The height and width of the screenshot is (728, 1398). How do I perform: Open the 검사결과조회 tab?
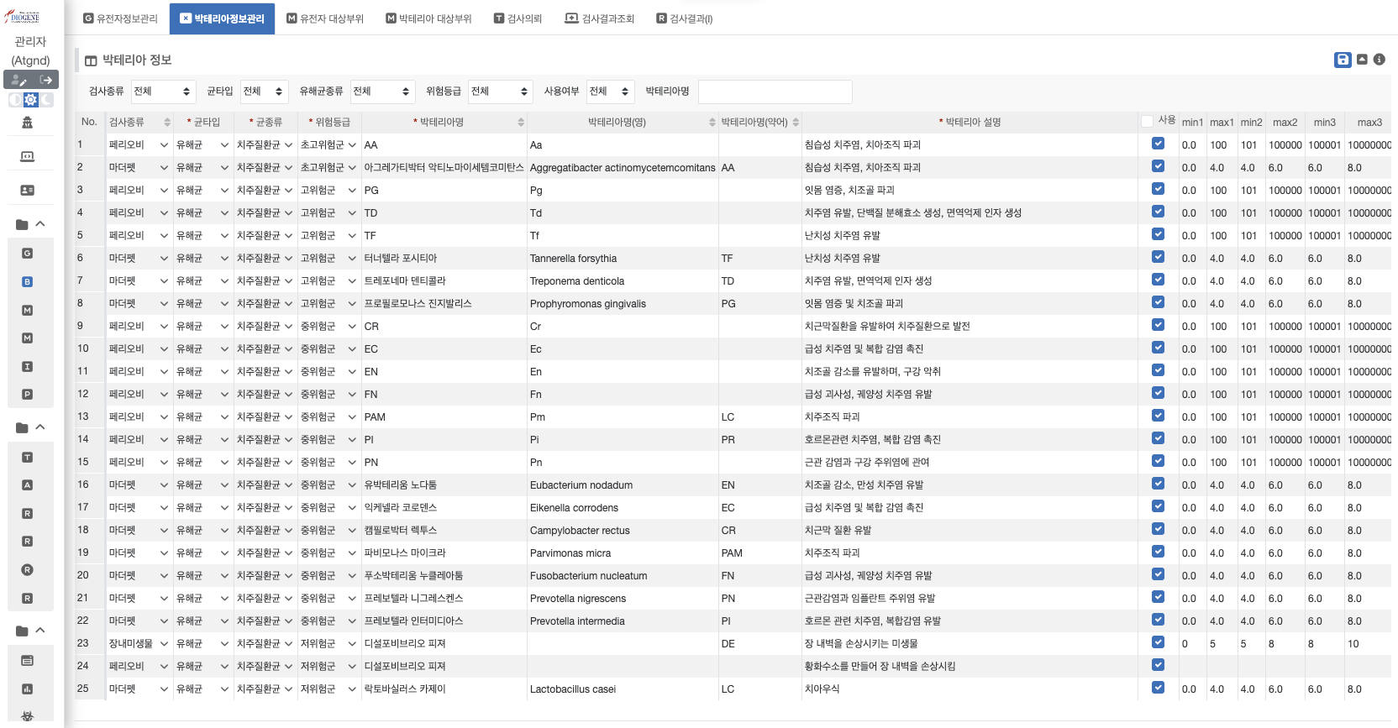point(599,18)
